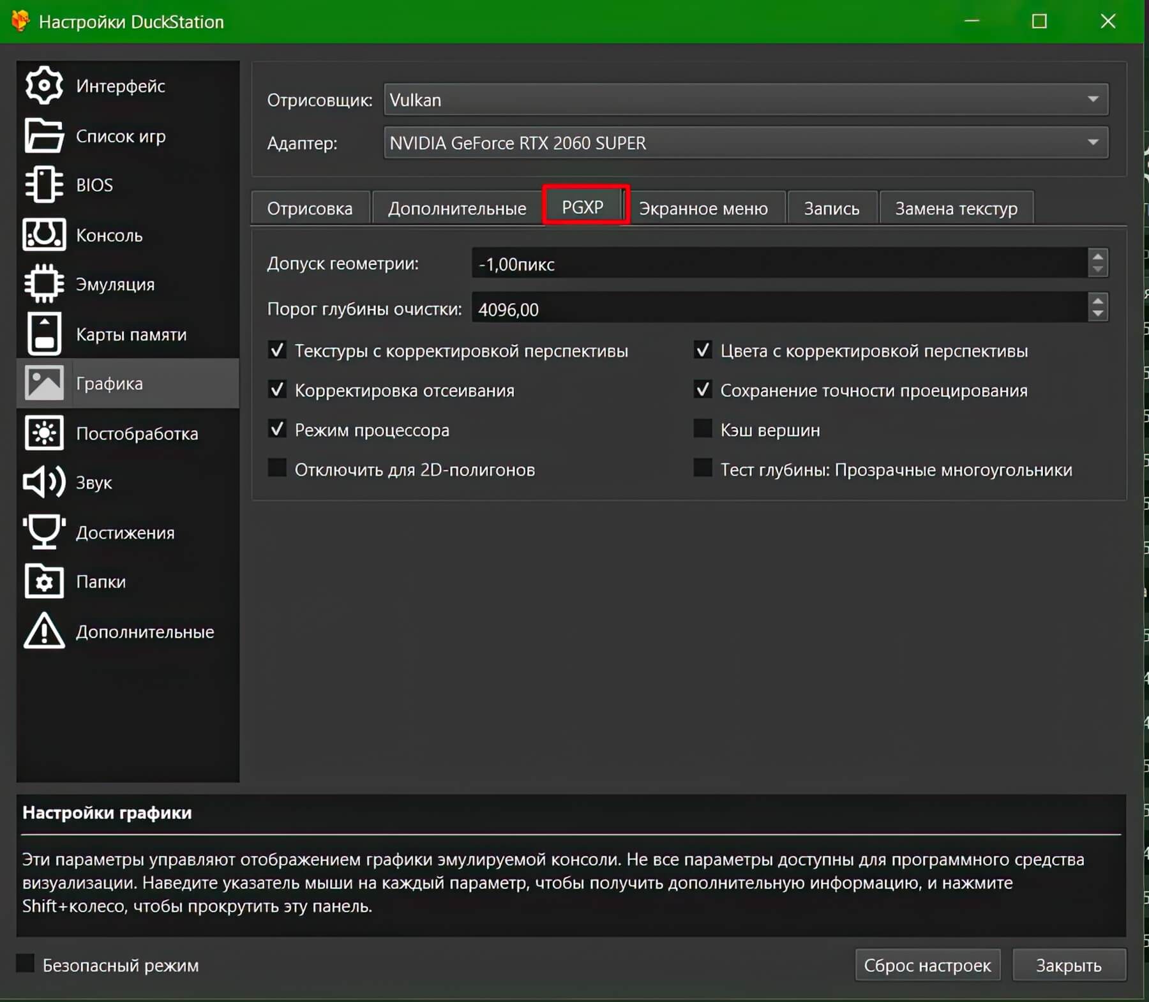Close the settings window with X
Viewport: 1149px width, 1002px height.
tap(1108, 21)
